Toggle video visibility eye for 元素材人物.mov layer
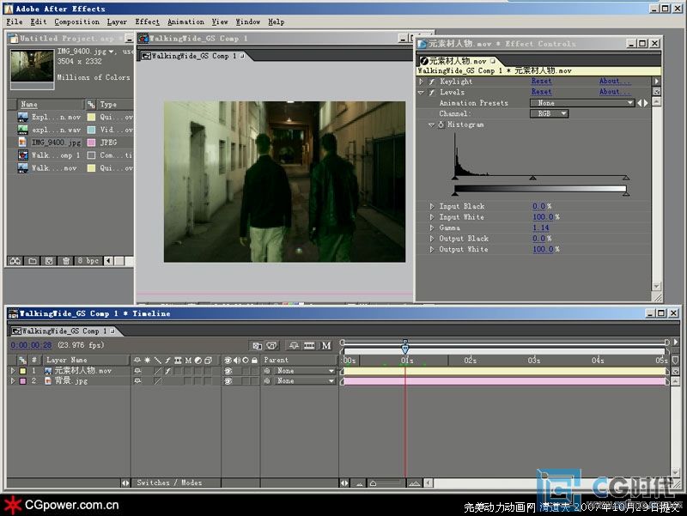 228,371
